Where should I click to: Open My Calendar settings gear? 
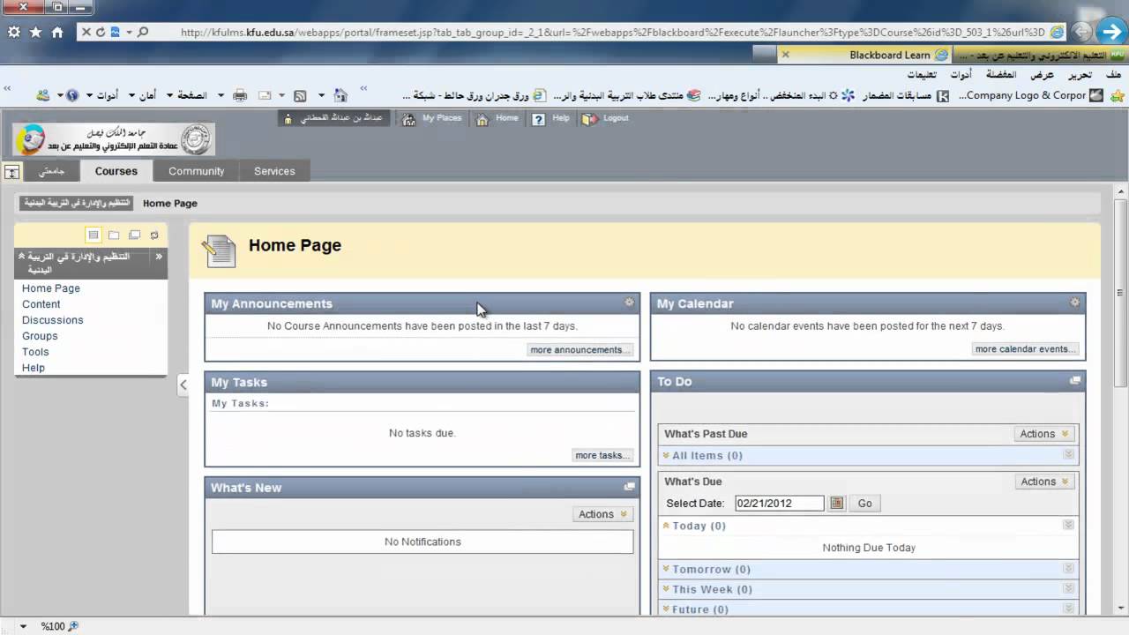click(x=1074, y=303)
